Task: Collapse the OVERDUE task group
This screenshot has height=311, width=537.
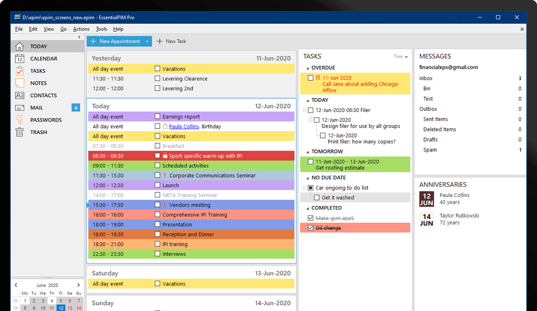Action: click(x=307, y=68)
